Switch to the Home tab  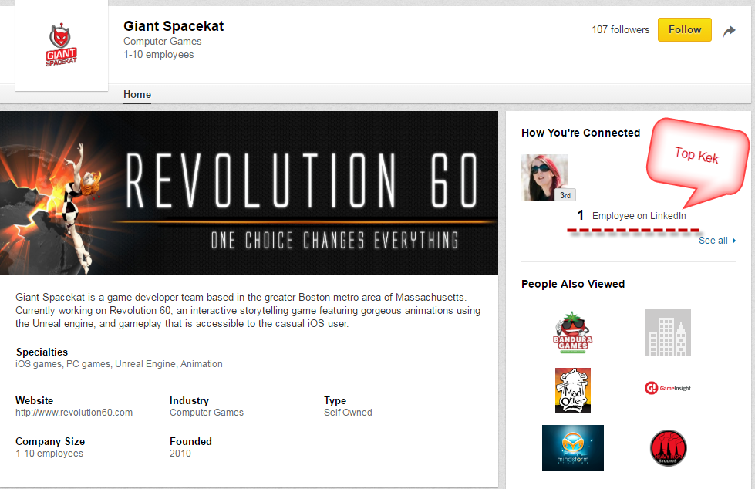coord(137,94)
